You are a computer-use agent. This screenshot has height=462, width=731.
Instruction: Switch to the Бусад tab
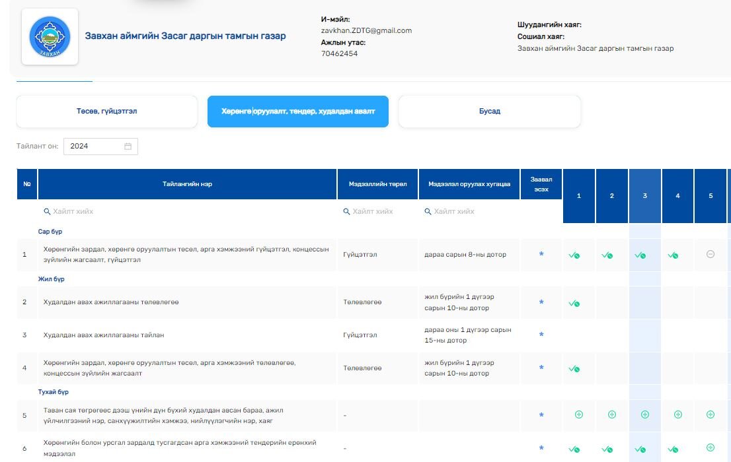click(489, 112)
